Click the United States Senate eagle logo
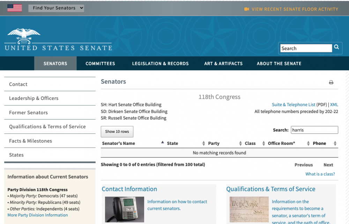The width and height of the screenshot is (349, 224). tap(24, 36)
